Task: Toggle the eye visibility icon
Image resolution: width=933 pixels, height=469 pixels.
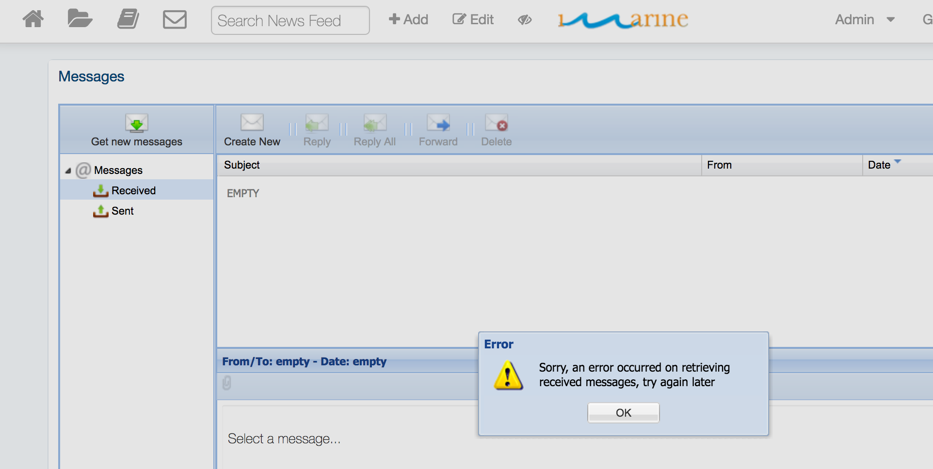Action: (525, 20)
